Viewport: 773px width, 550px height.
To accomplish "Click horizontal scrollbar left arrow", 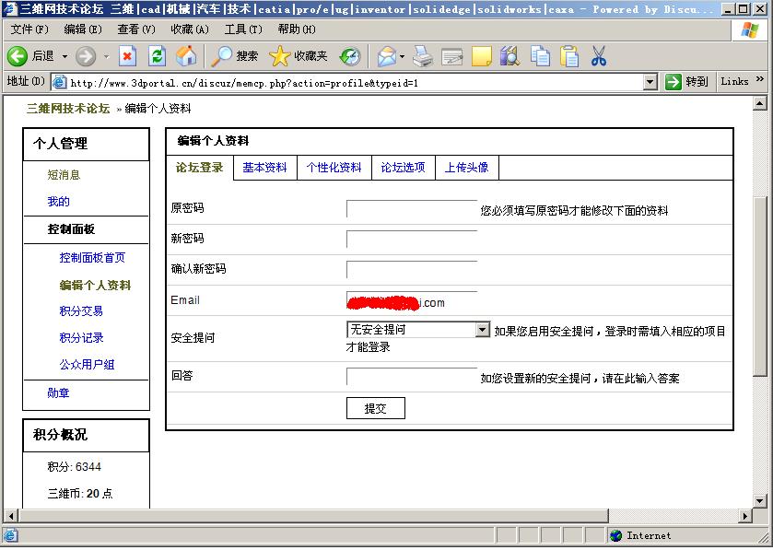I will pyautogui.click(x=10, y=516).
